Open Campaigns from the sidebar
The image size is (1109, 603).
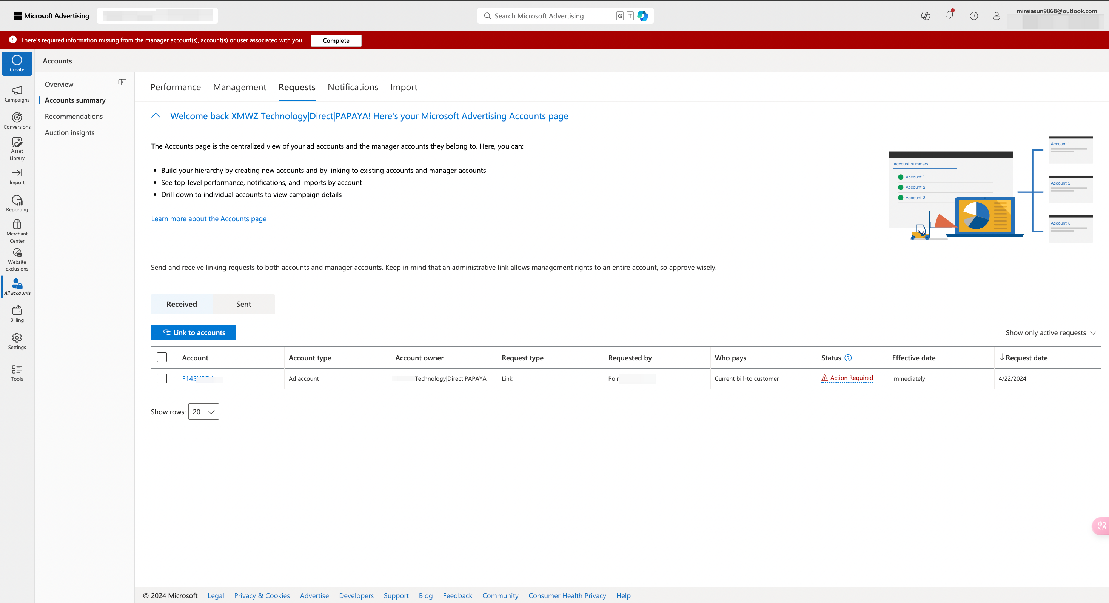click(17, 94)
